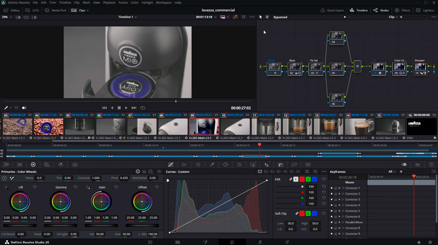Open the Timeline 1 selector dropdown

pyautogui.click(x=127, y=17)
